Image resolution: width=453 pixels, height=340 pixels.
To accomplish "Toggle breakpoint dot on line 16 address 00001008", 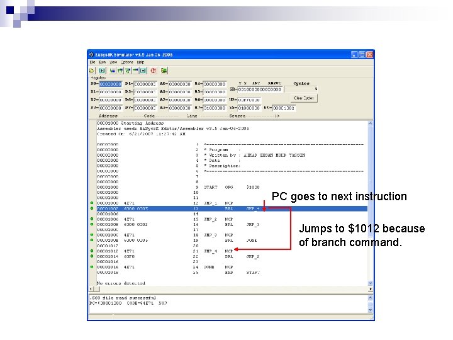I will (x=92, y=224).
